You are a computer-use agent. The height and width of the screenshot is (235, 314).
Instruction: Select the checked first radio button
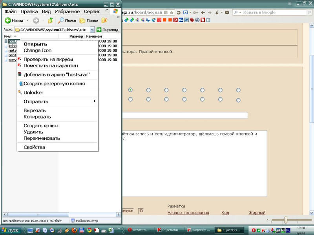(x=130, y=90)
